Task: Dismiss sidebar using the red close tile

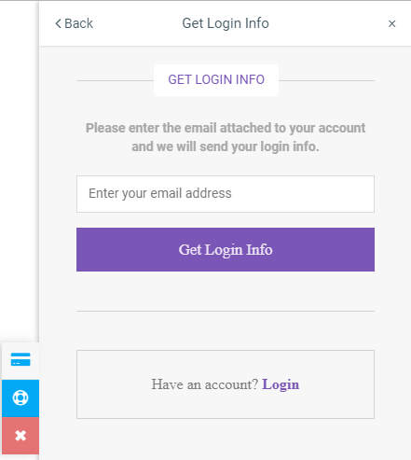Action: point(21,436)
